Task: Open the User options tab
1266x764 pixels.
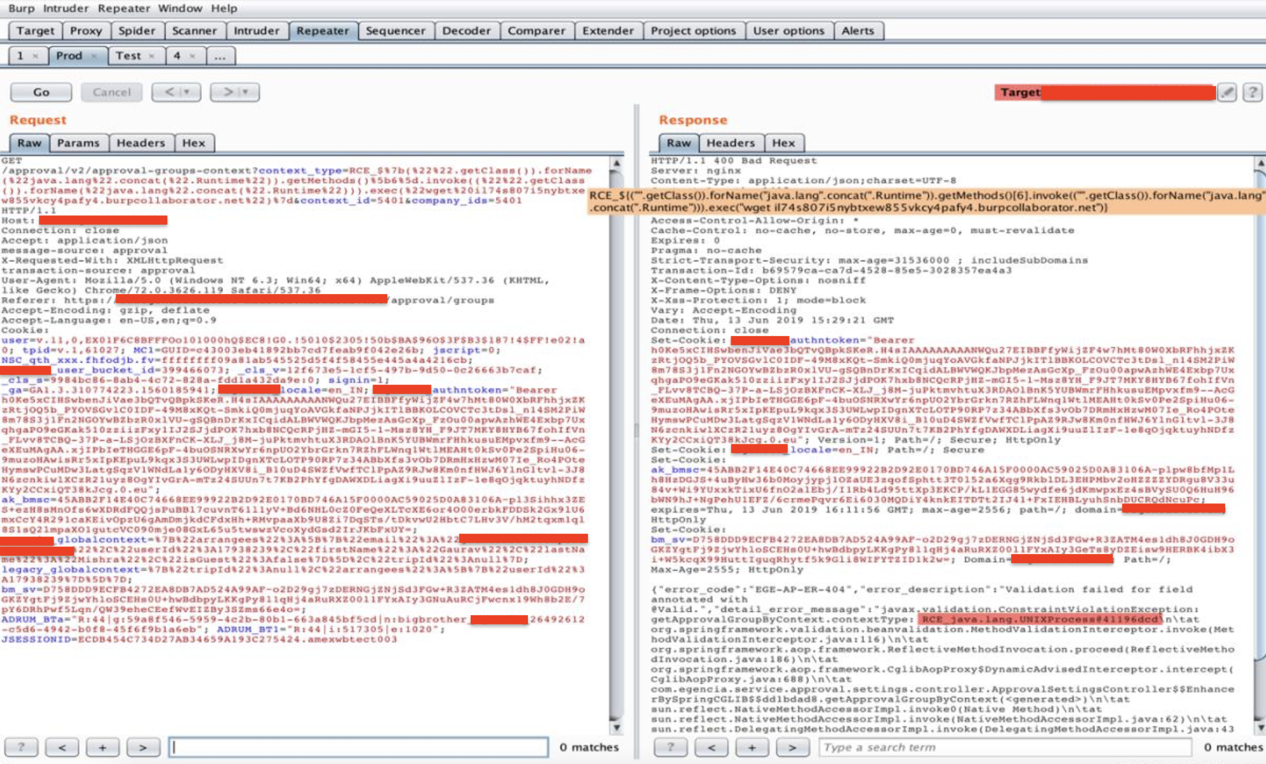Action: point(789,31)
